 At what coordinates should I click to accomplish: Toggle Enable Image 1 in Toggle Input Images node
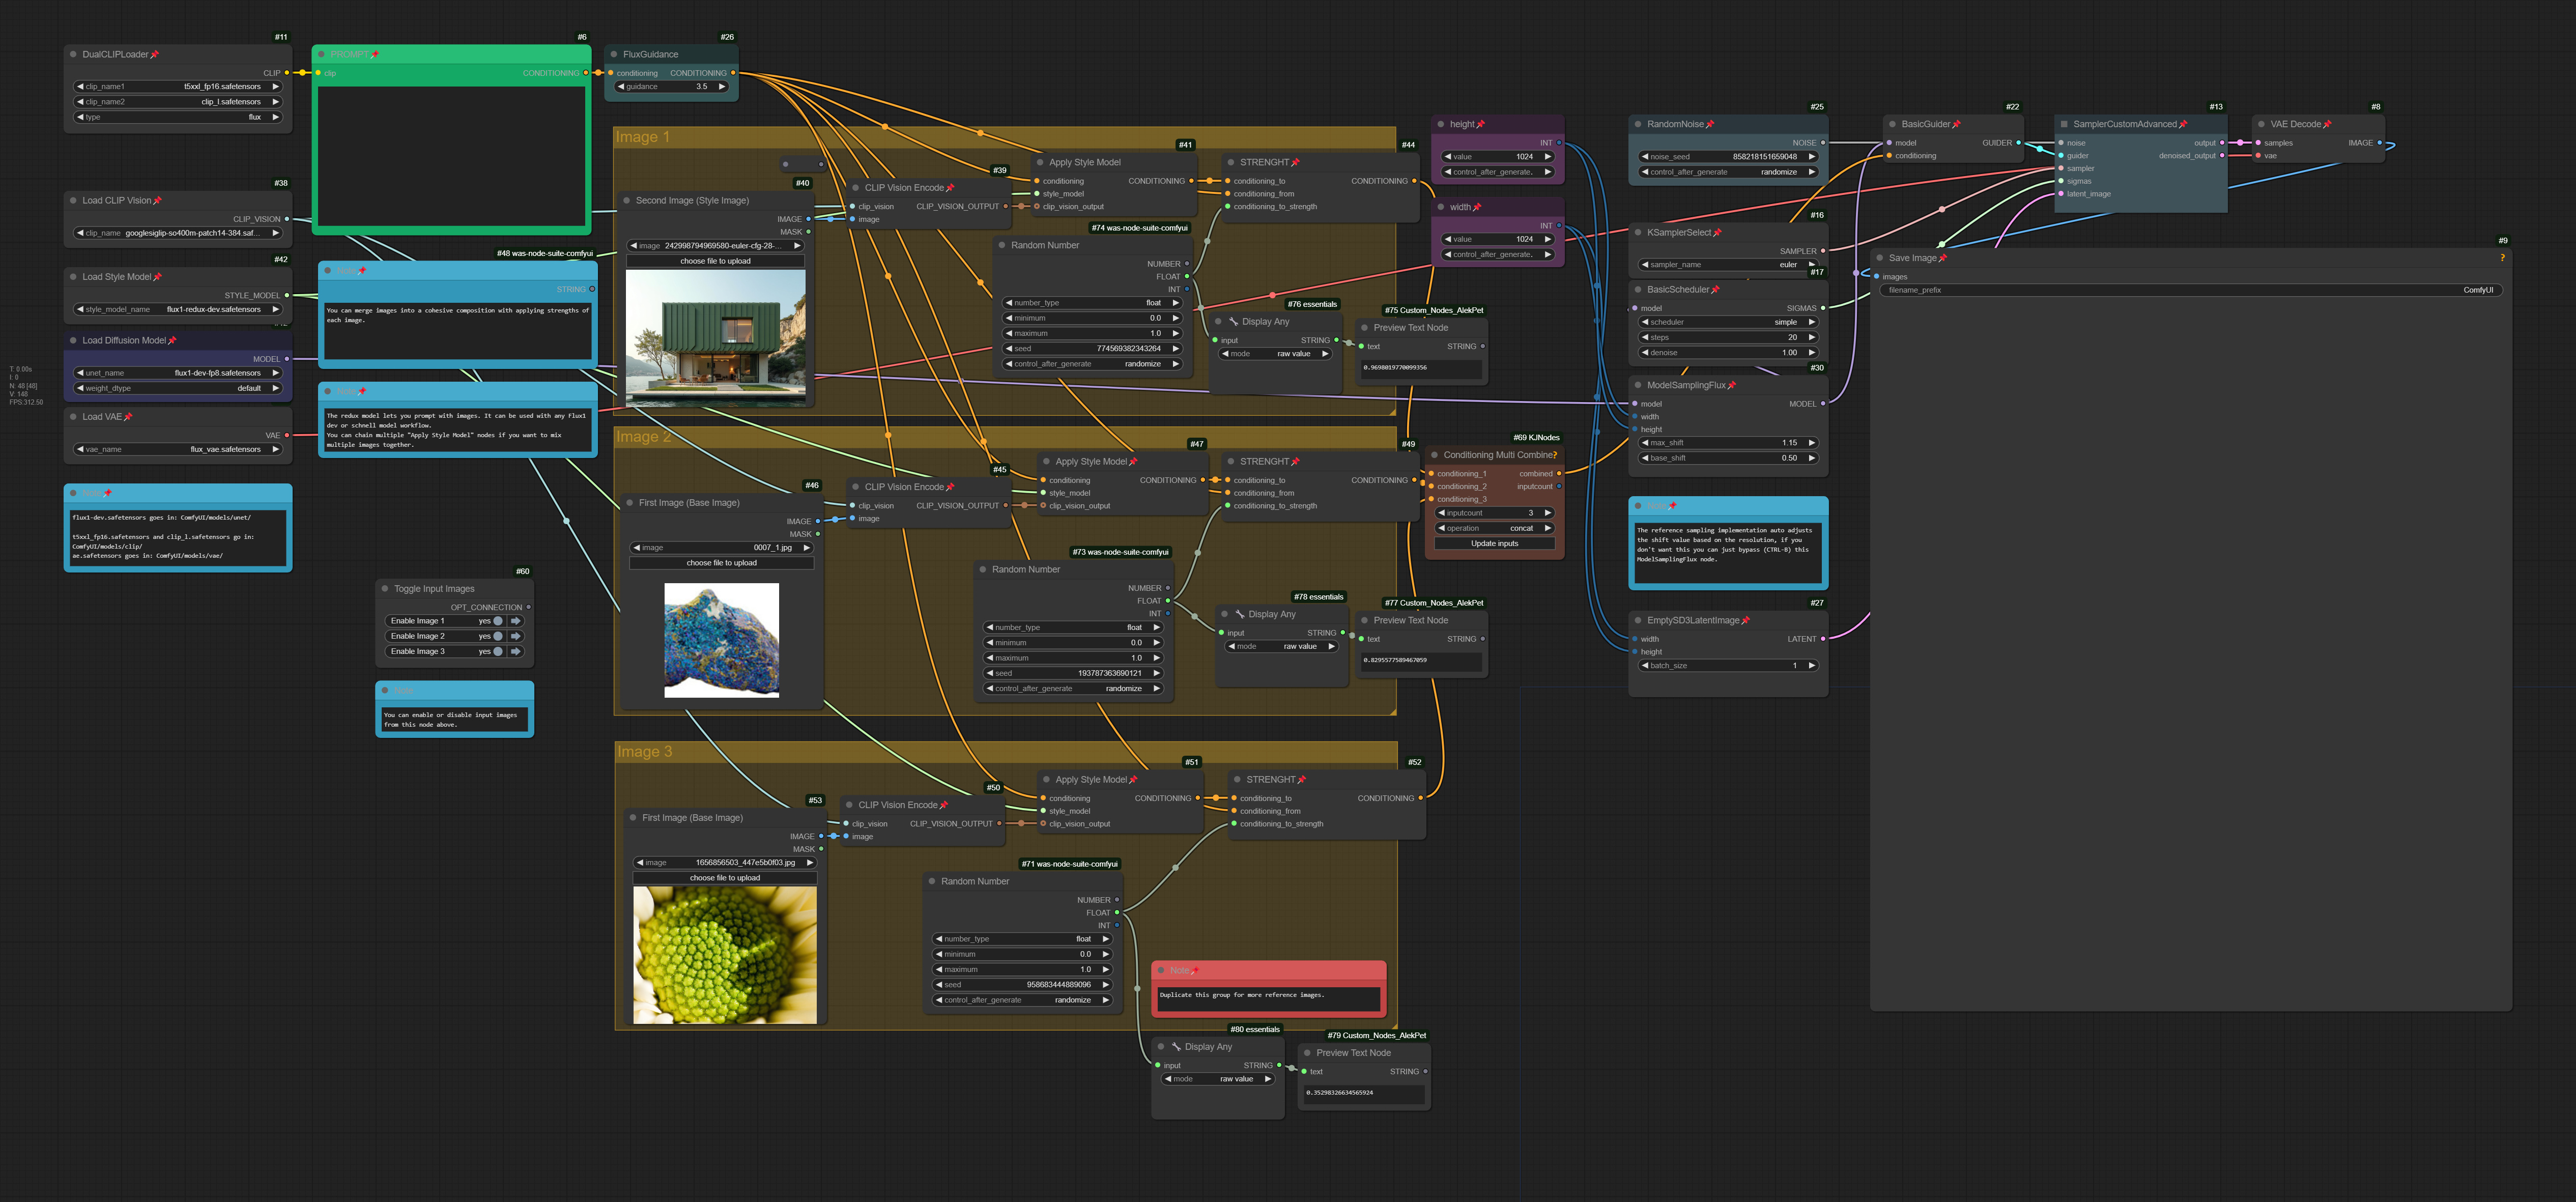[x=500, y=620]
